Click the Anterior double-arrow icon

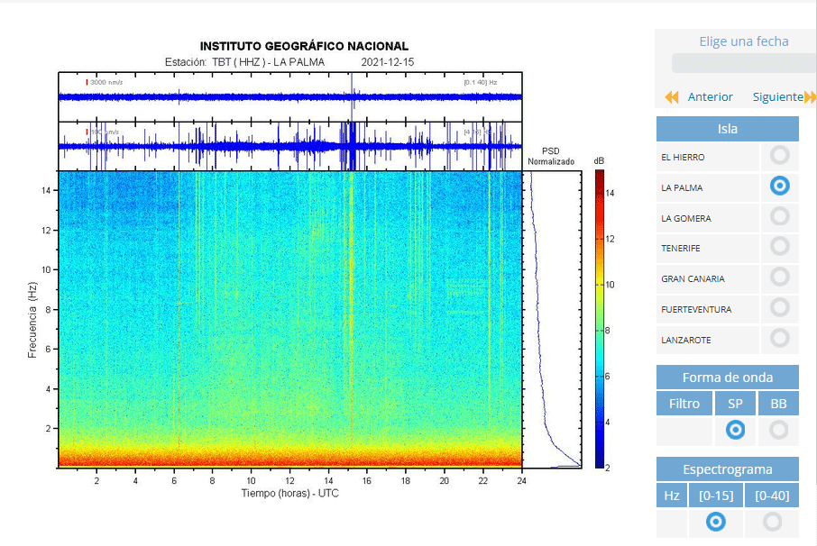pos(672,97)
